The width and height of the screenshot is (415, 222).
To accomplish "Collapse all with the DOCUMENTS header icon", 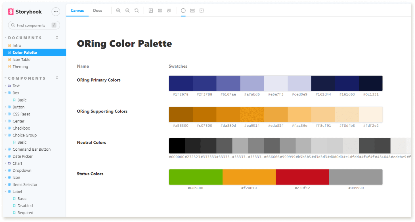I will (x=57, y=38).
